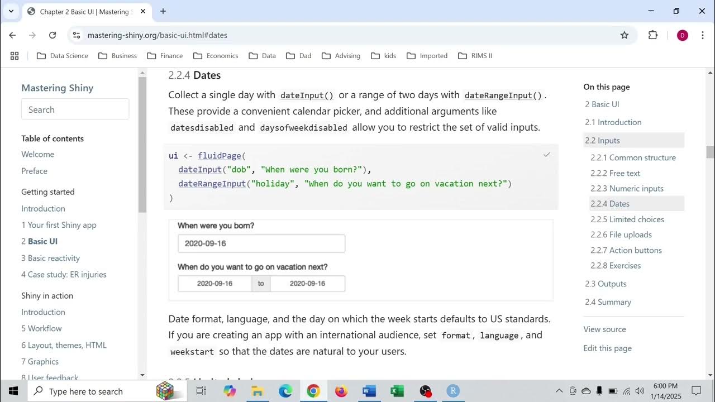This screenshot has width=715, height=402.
Task: Open Windows Start menu
Action: pos(13,391)
